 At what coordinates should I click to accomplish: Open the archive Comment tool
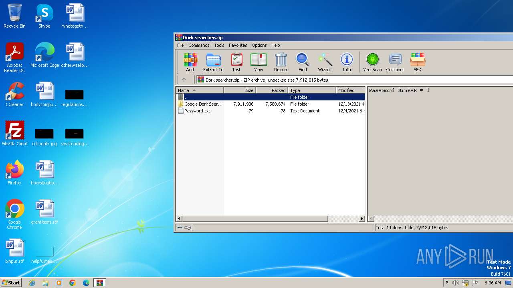point(395,62)
